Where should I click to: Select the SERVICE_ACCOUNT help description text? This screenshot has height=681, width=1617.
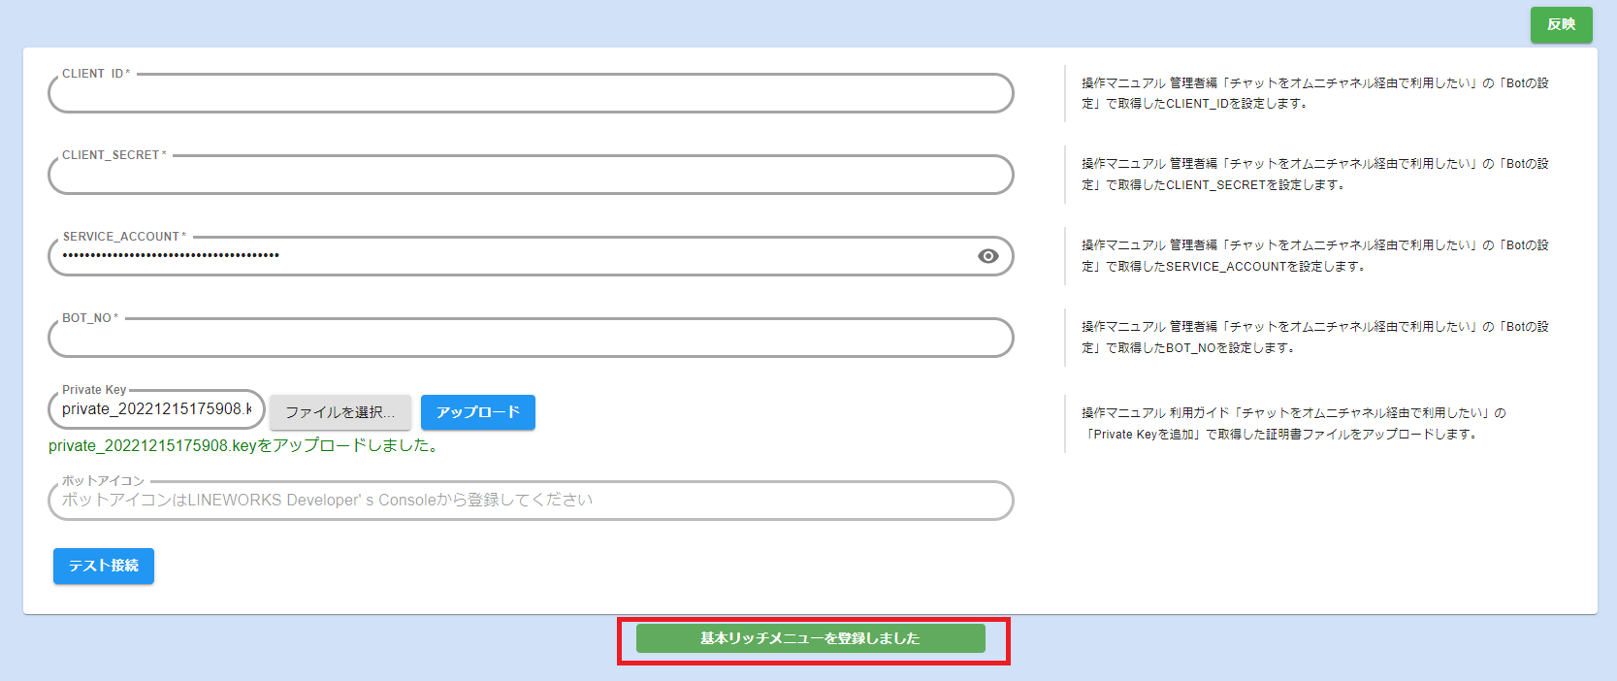1314,256
